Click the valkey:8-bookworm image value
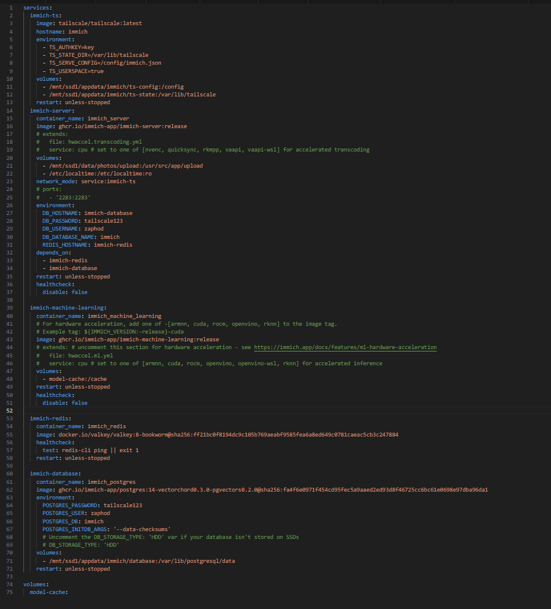 [x=228, y=435]
